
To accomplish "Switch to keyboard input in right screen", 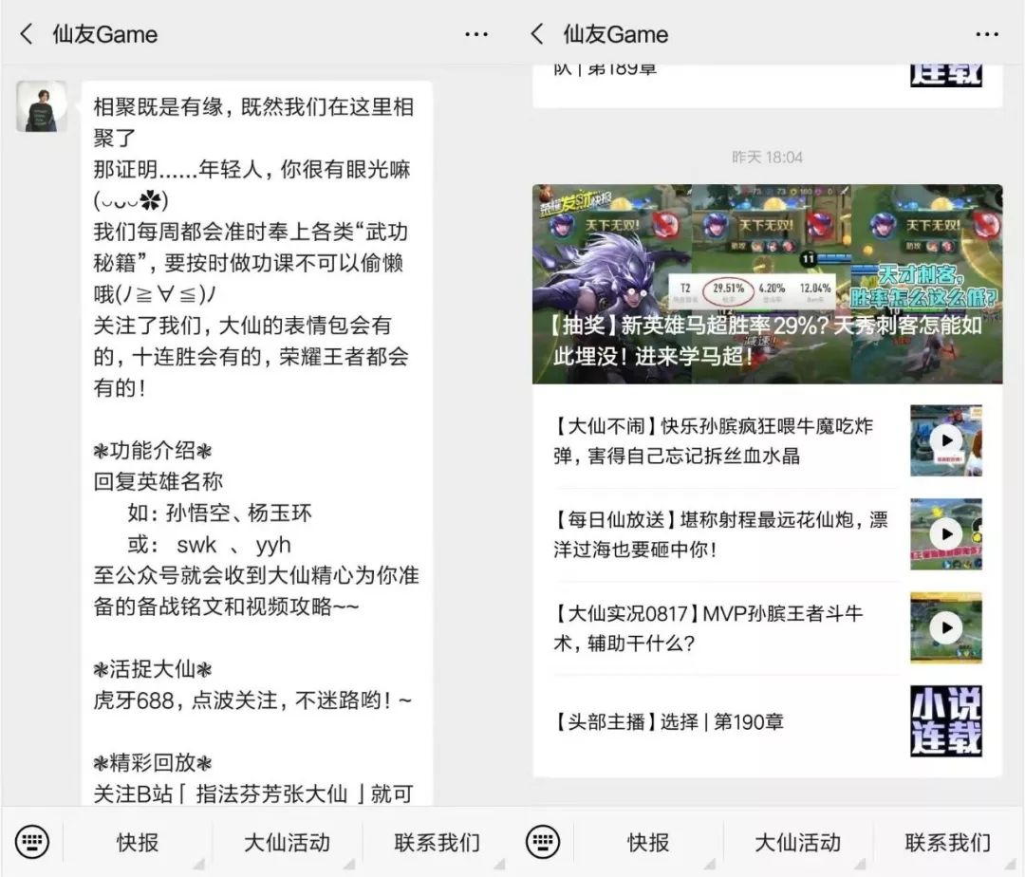I will click(543, 842).
